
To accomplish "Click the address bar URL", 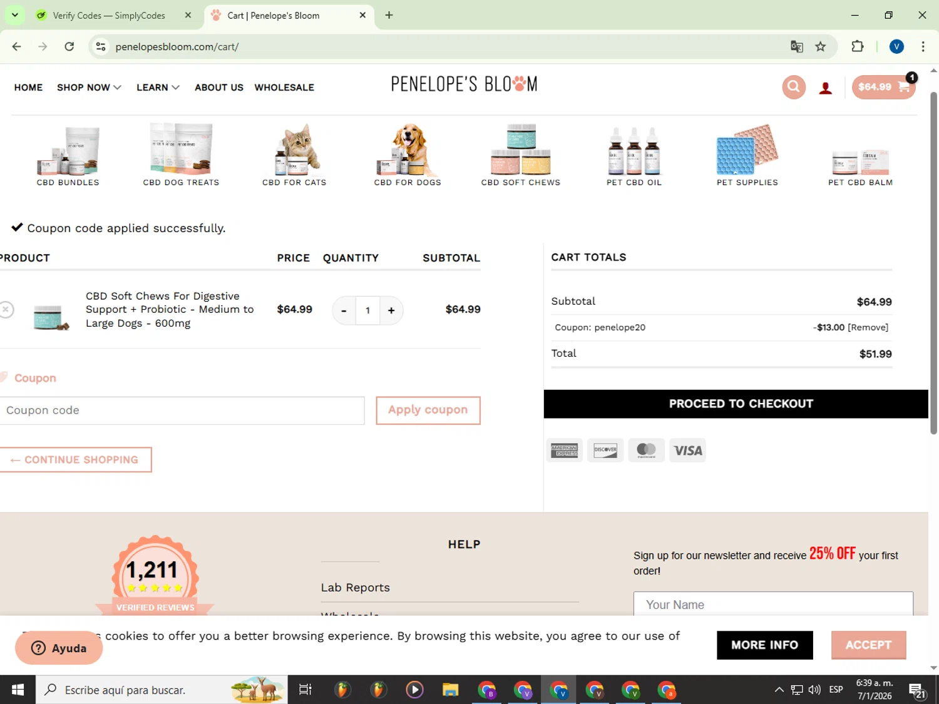I will pos(177,47).
